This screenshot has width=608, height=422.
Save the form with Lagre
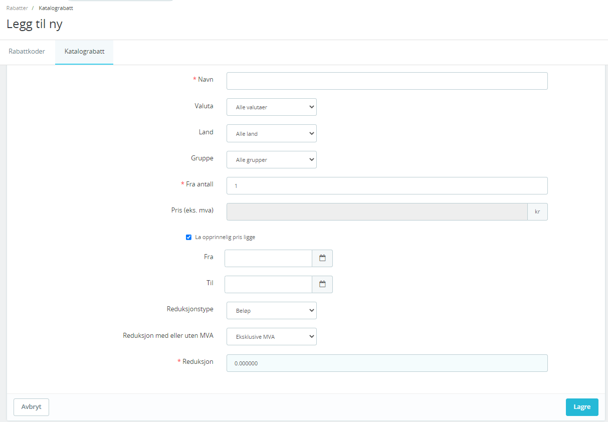[582, 407]
